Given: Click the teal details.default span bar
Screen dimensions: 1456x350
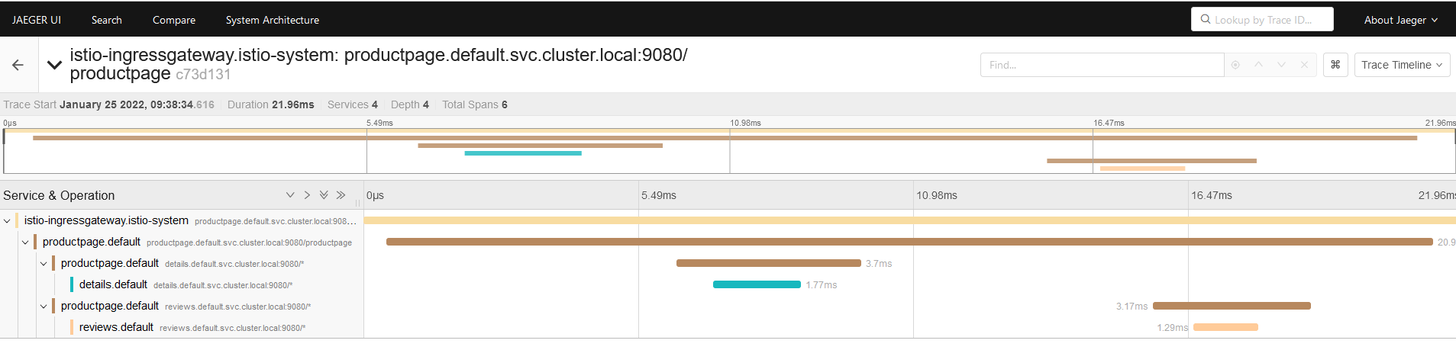Looking at the screenshot, I should (x=757, y=284).
